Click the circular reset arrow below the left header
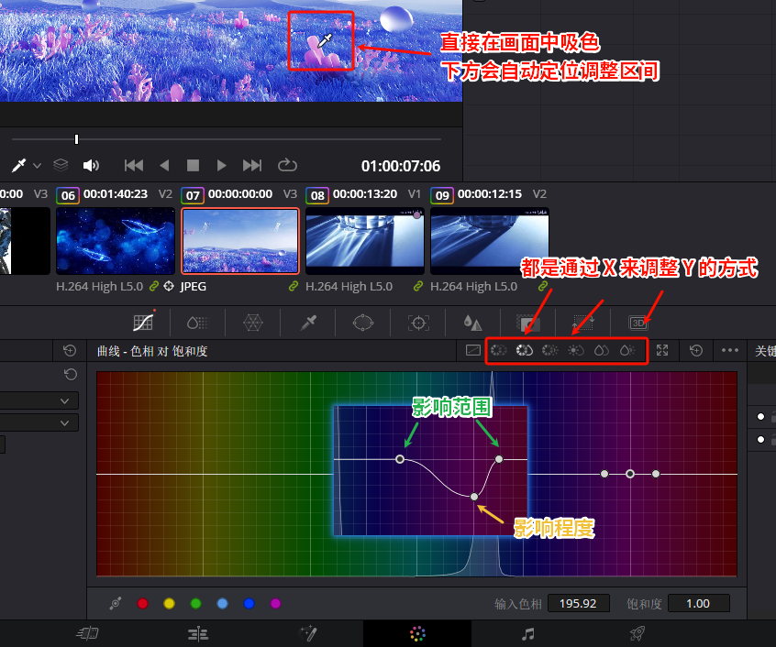776x647 pixels. [x=71, y=375]
